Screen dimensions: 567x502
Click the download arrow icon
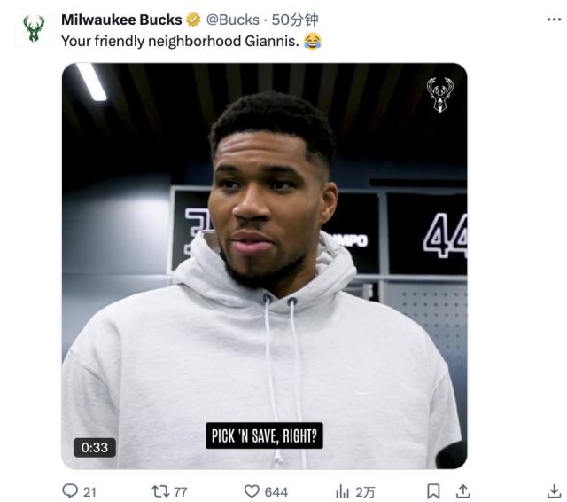(x=554, y=490)
